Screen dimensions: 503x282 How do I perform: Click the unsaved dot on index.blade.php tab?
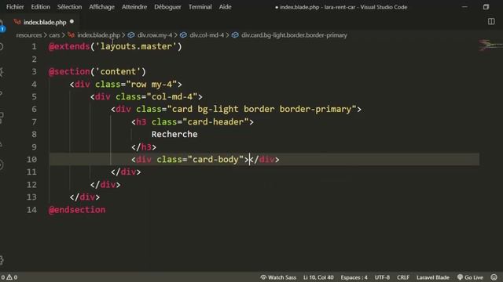tap(72, 21)
